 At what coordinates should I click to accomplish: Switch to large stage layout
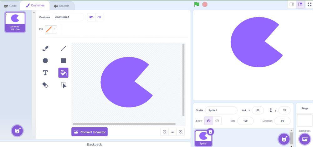(x=300, y=4)
